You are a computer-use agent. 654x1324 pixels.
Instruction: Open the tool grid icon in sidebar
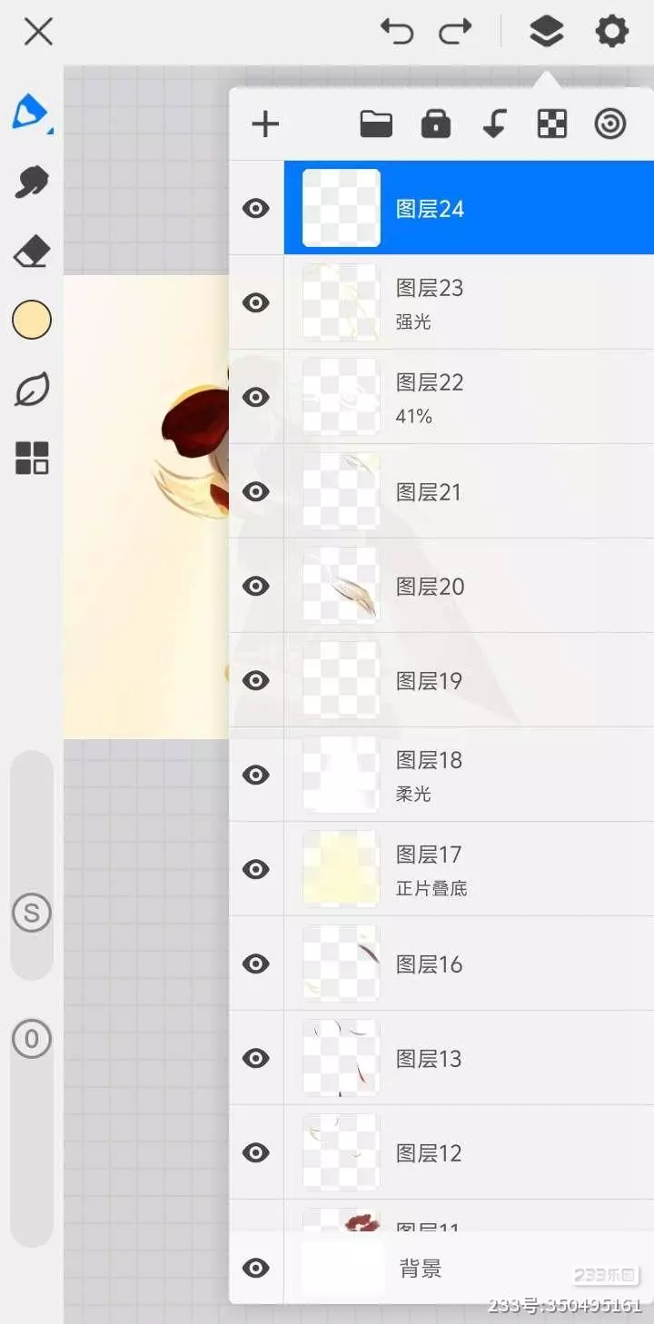32,459
